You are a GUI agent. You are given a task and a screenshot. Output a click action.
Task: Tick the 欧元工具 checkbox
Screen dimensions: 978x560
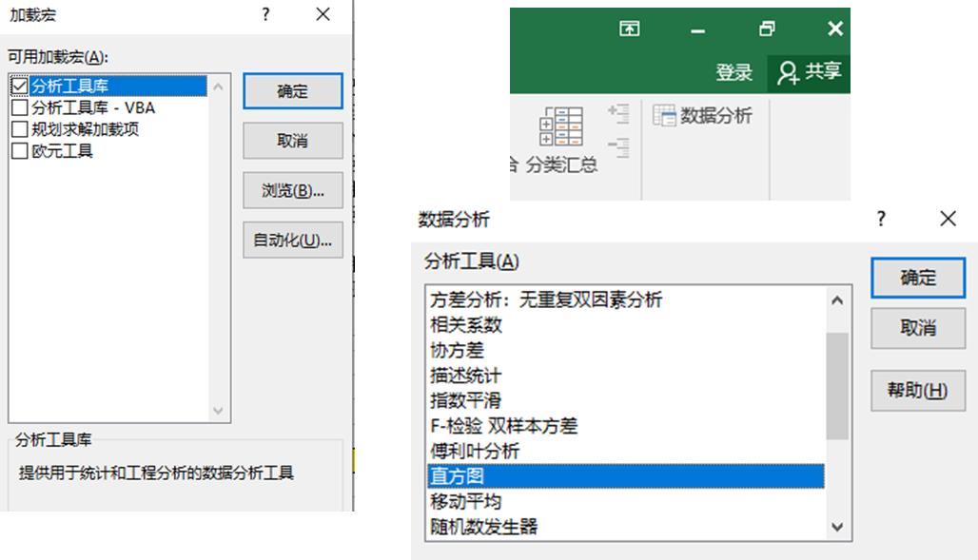(20, 151)
